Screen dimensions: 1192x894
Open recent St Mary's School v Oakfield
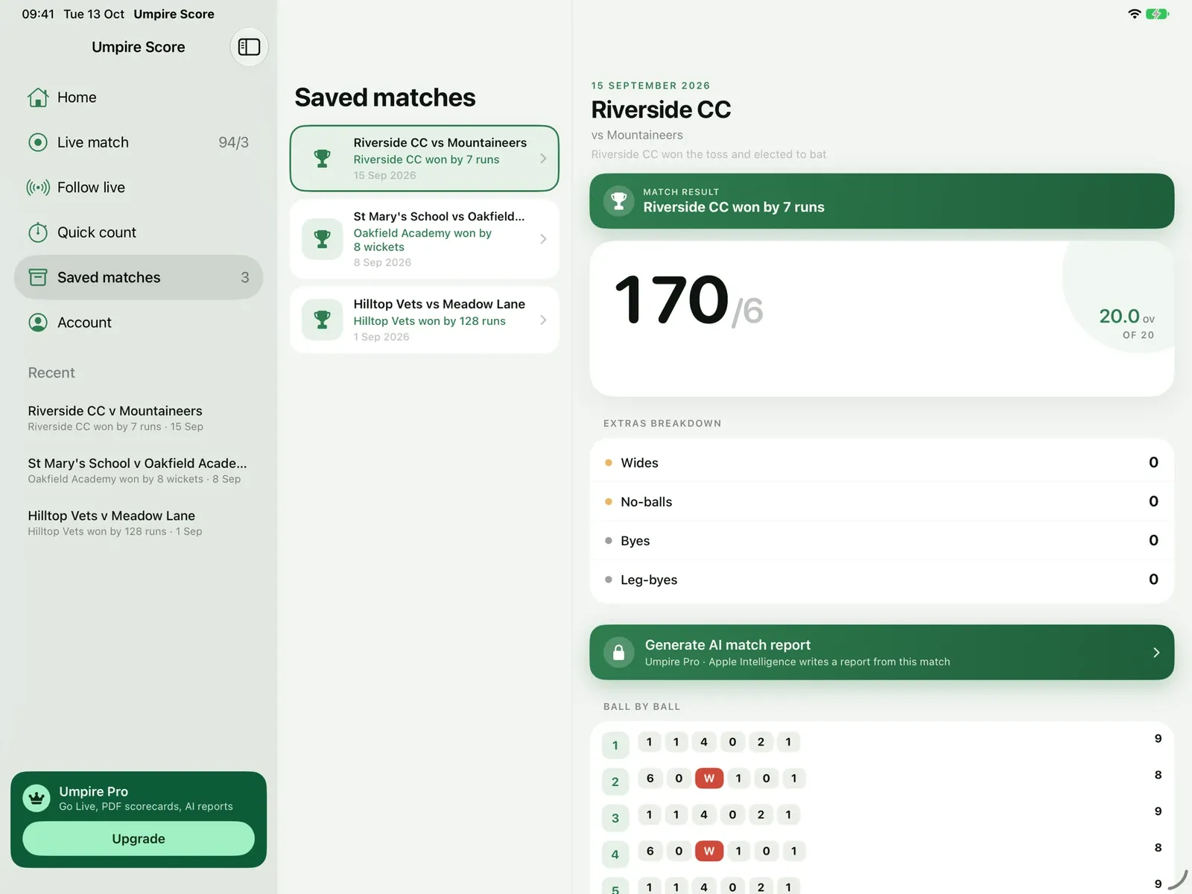pyautogui.click(x=137, y=470)
